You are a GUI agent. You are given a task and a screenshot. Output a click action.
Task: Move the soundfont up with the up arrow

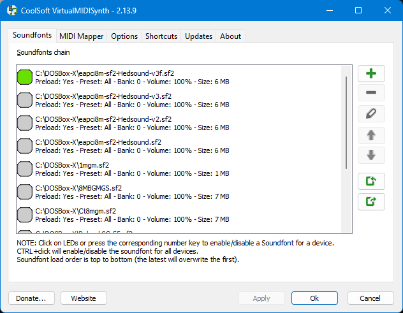(x=371, y=135)
